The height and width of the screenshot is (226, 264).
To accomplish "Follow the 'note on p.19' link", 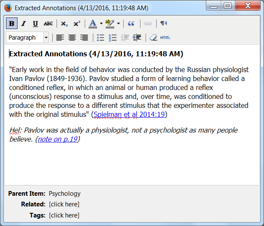I will pos(57,139).
